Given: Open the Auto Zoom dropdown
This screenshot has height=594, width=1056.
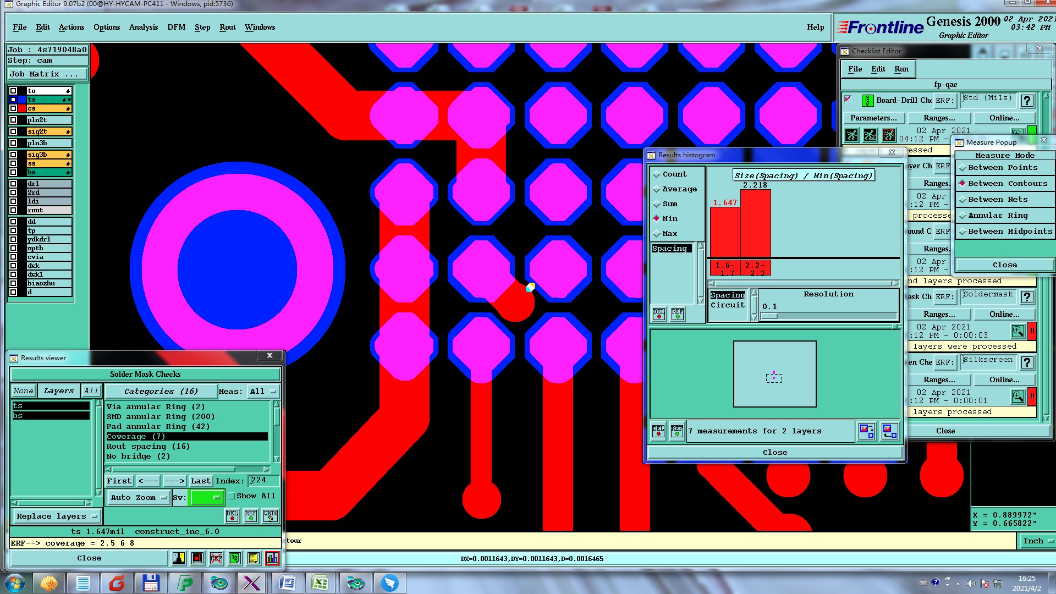Looking at the screenshot, I should (x=139, y=498).
